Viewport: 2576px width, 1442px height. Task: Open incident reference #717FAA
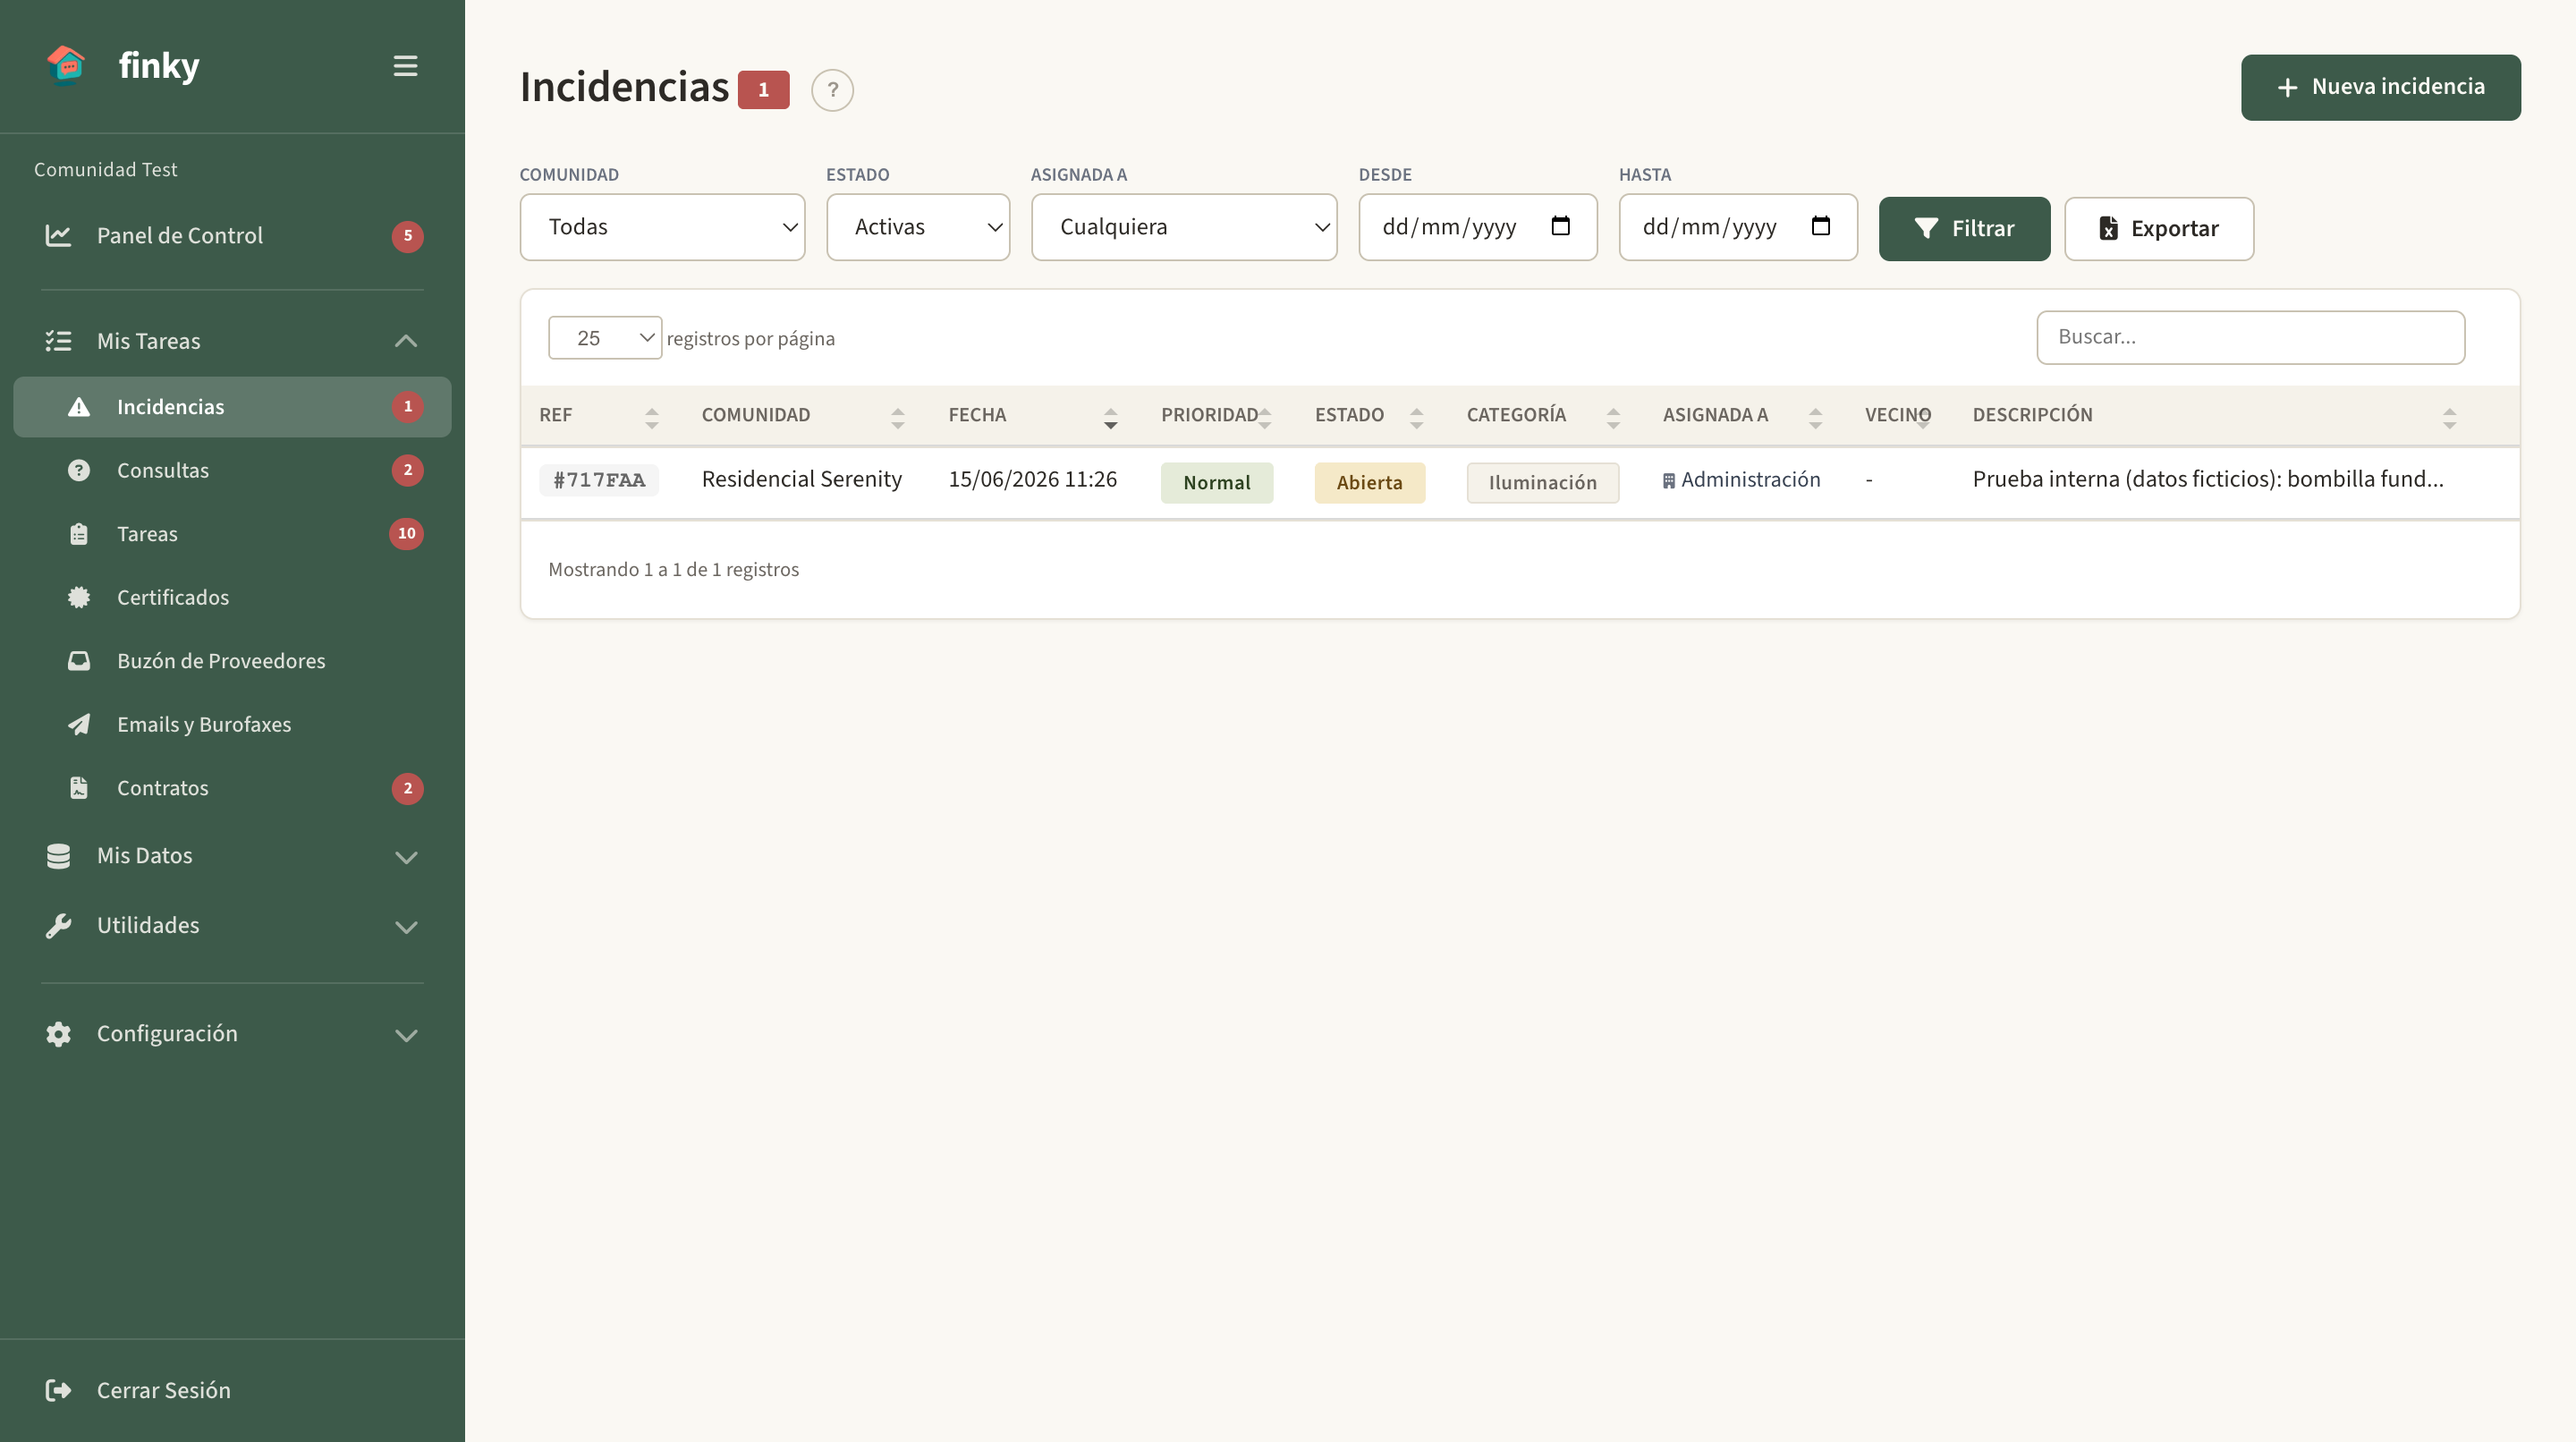point(599,480)
